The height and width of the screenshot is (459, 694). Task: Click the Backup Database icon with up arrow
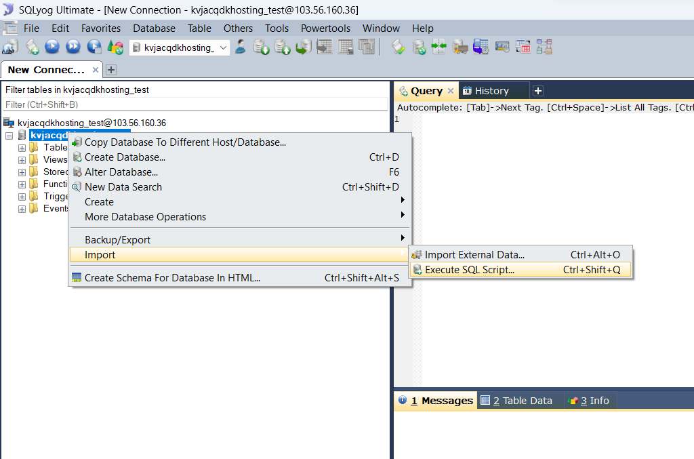click(x=283, y=47)
